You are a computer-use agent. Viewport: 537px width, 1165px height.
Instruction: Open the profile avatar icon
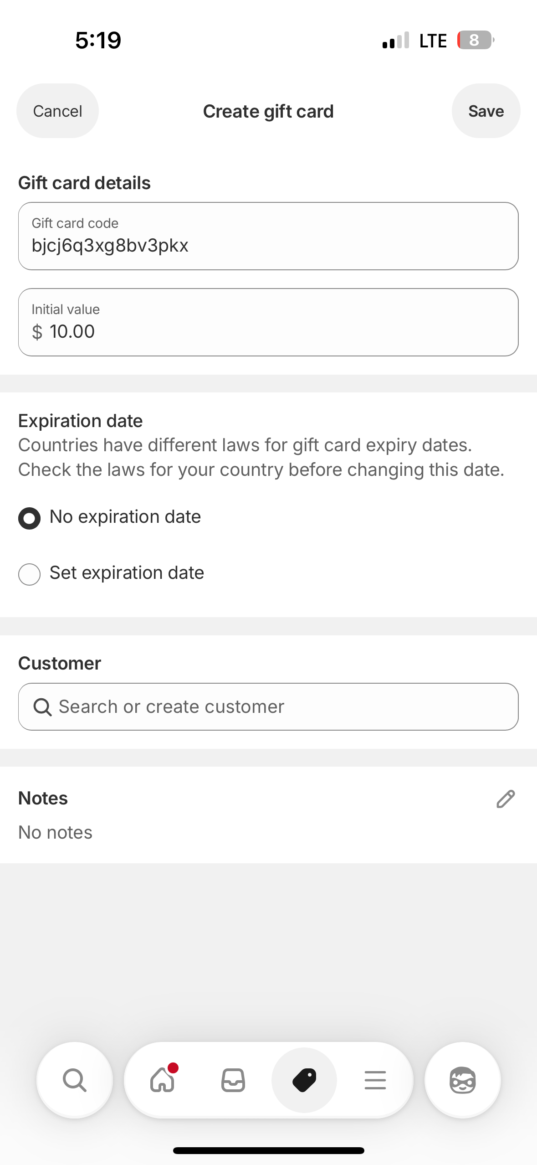coord(462,1080)
